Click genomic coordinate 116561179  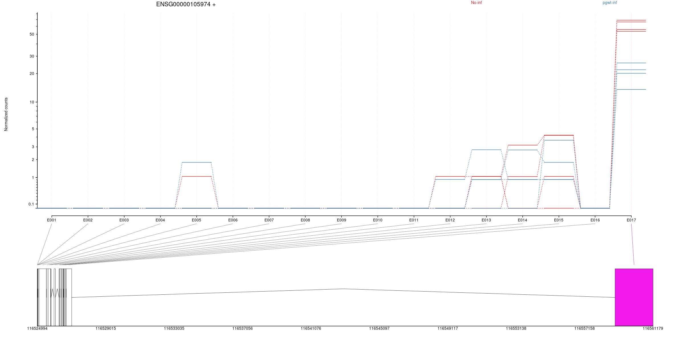[x=653, y=329]
